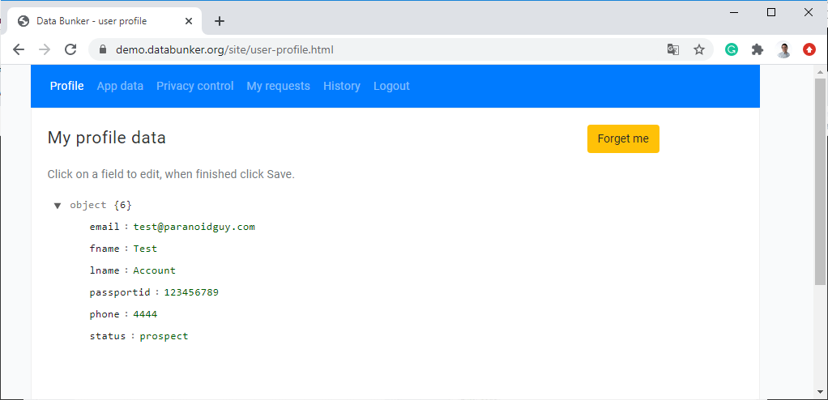
Task: Click the scrollbar up arrow
Action: pyautogui.click(x=820, y=71)
